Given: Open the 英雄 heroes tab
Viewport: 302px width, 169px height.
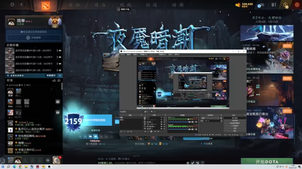Looking at the screenshot, I should [74, 5].
